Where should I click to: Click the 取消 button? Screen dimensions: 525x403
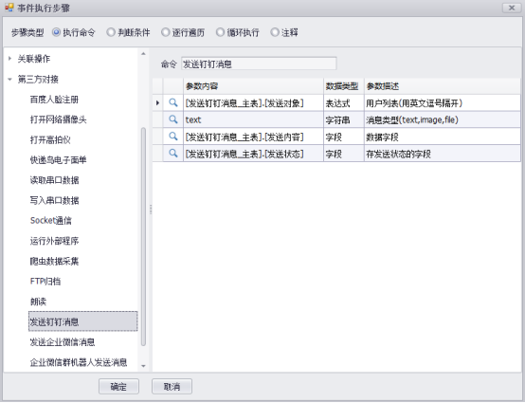(x=172, y=387)
